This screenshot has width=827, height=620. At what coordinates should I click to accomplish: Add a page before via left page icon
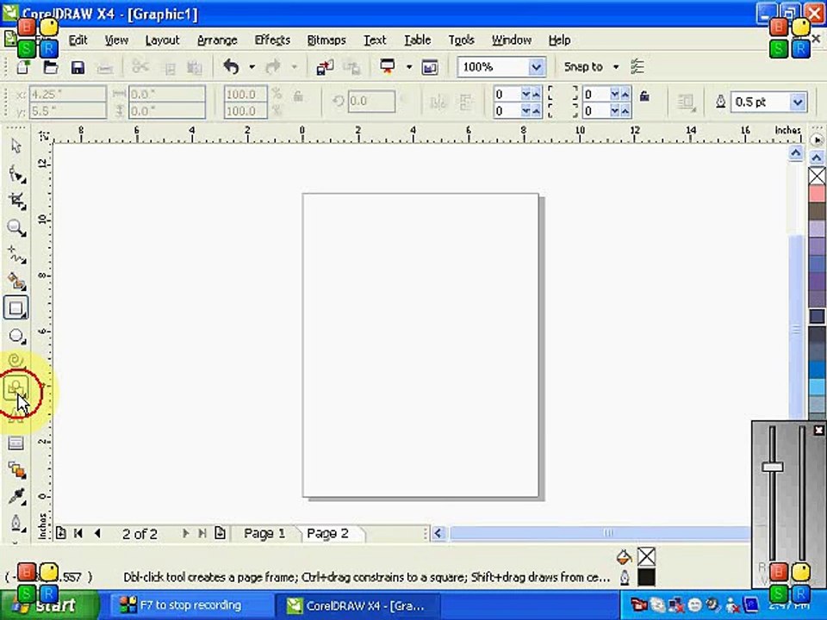pyautogui.click(x=60, y=533)
